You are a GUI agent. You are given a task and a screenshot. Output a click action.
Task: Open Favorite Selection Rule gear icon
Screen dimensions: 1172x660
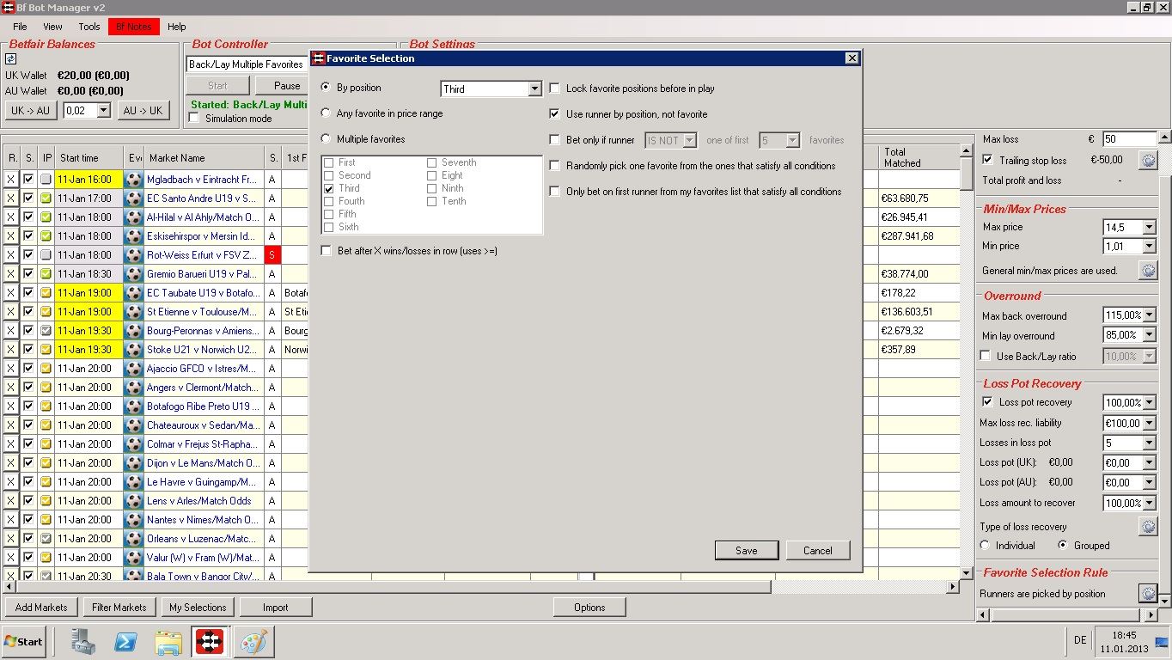[x=1148, y=593]
